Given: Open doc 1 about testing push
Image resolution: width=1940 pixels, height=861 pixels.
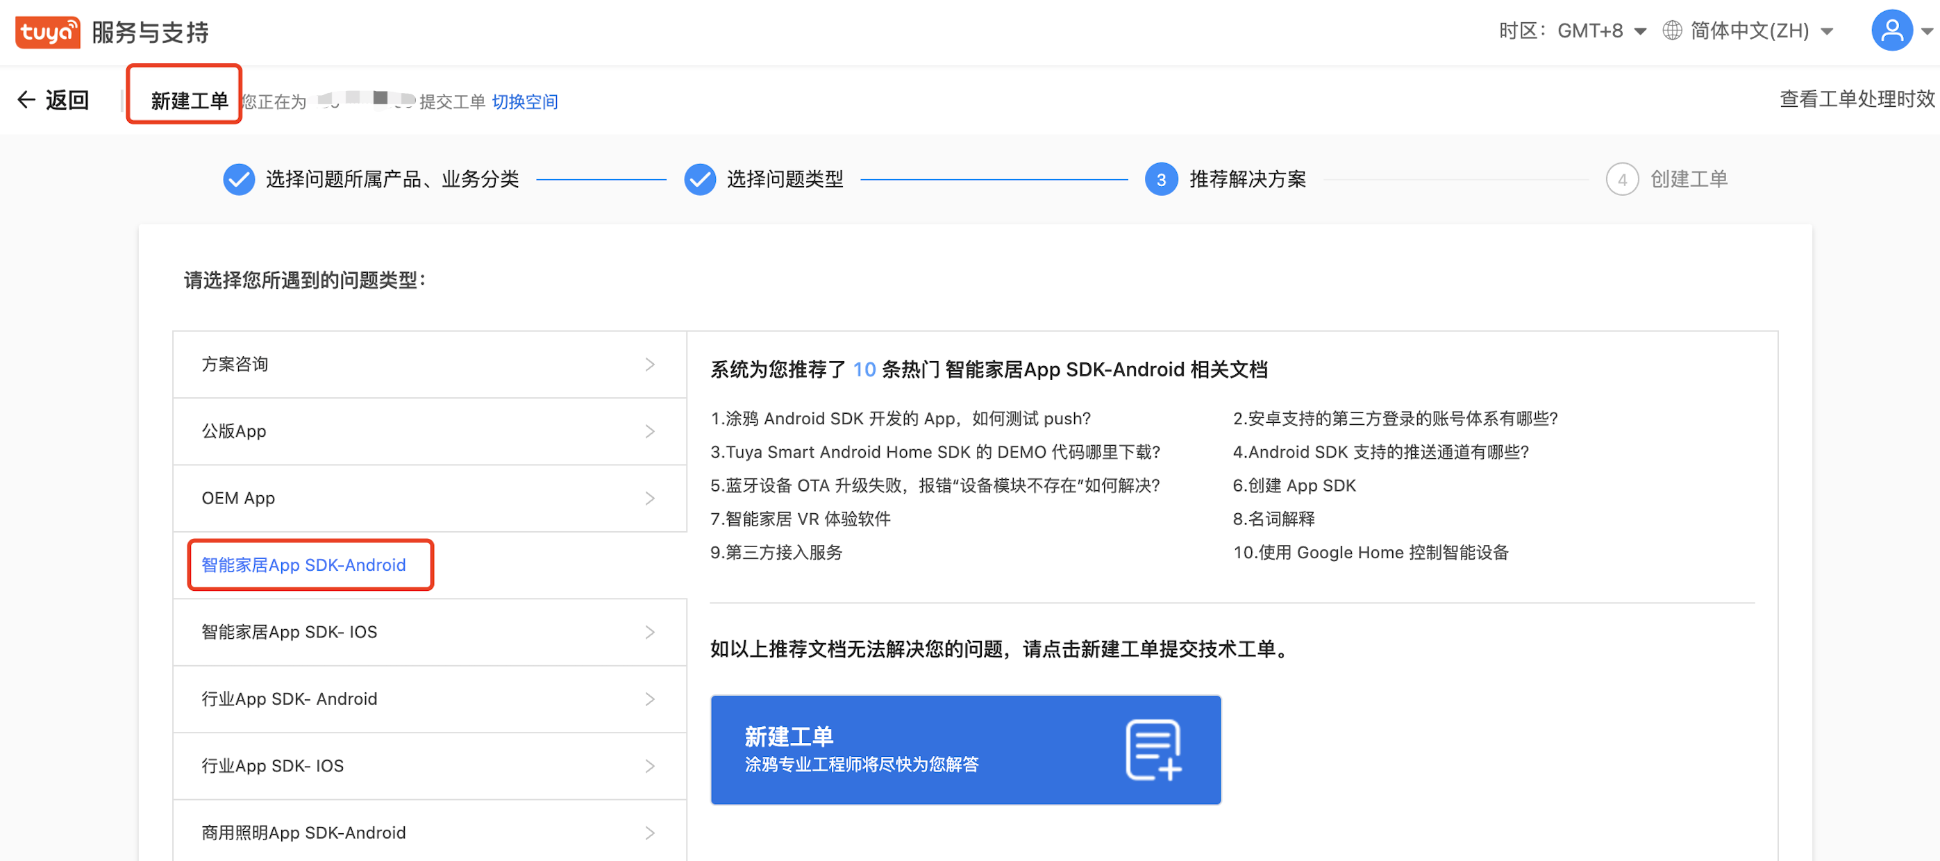Looking at the screenshot, I should pyautogui.click(x=900, y=419).
